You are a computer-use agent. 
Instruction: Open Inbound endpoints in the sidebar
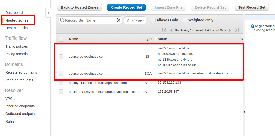click(20, 106)
